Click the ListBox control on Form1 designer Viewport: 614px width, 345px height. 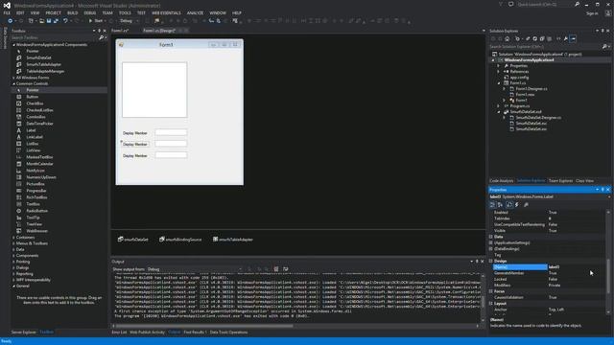click(x=154, y=89)
